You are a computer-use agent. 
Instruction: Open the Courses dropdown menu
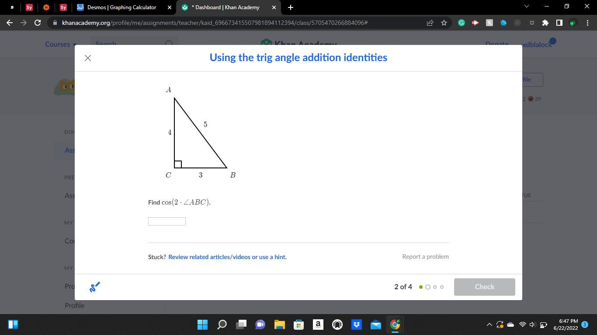coord(61,44)
